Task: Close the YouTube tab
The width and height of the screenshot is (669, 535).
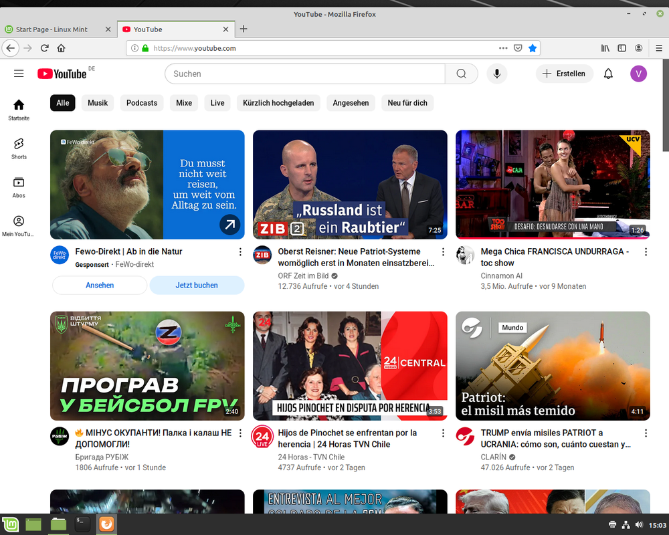Action: [x=225, y=29]
